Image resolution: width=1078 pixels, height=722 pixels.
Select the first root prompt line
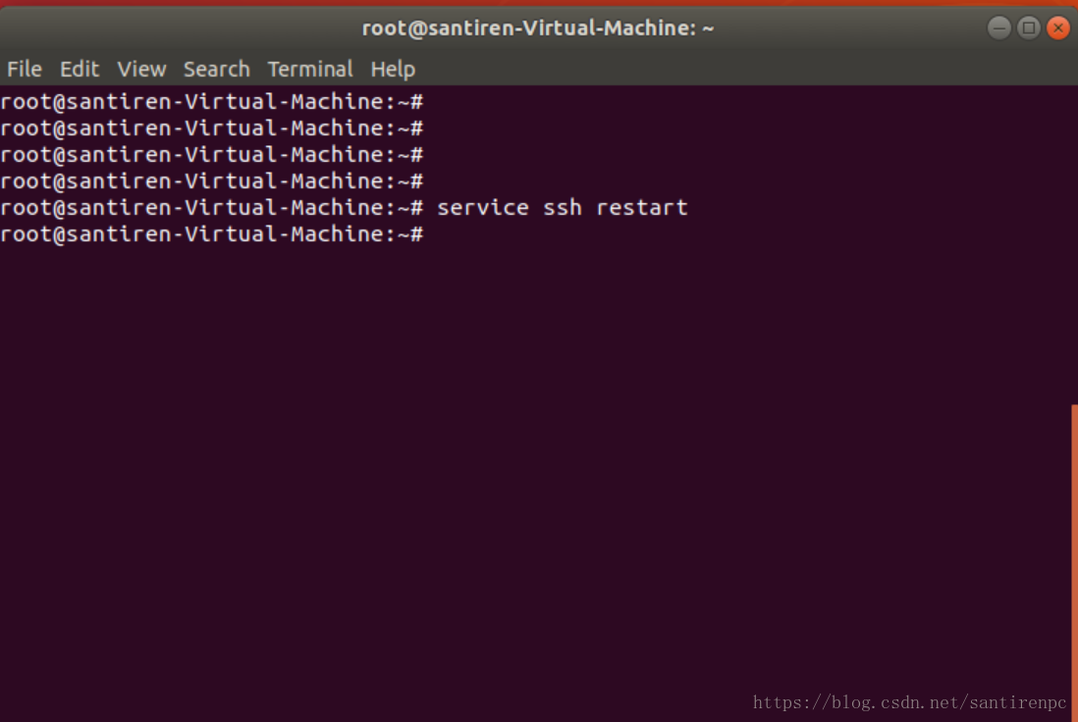click(x=211, y=101)
